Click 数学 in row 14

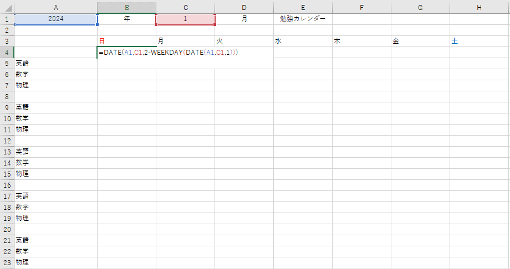point(55,163)
